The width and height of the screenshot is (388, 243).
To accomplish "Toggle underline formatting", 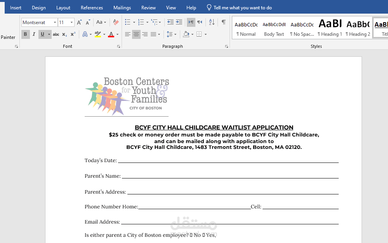I will (x=43, y=34).
